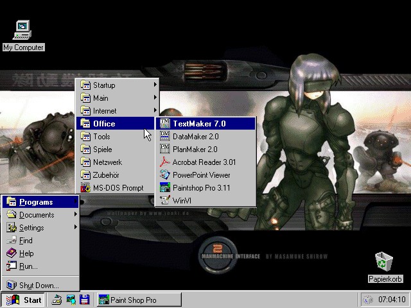Expand the Startup submenu arrow
411x308 pixels.
tap(155, 85)
